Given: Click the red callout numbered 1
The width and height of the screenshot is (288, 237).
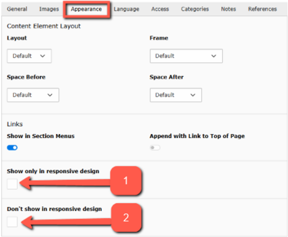Looking at the screenshot, I should pos(126,181).
